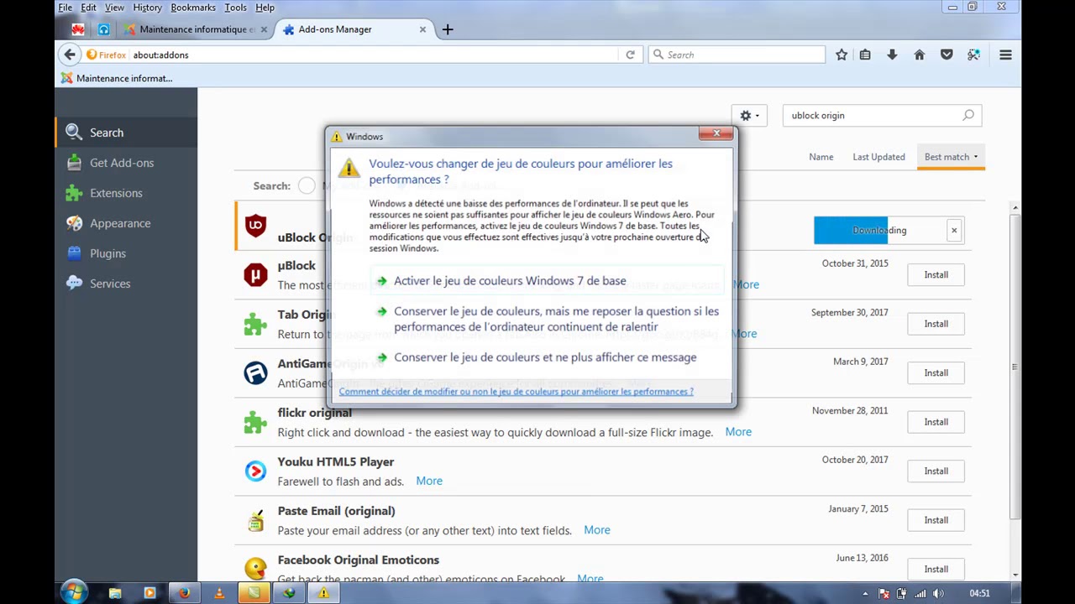Choose Conserver le jeu de couleurs, mais me reposer
The image size is (1075, 604).
[547, 319]
